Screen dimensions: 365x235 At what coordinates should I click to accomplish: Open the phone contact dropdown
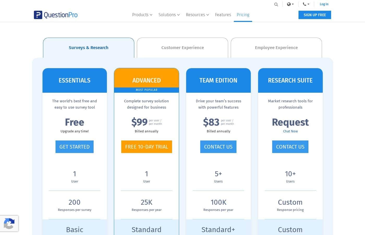click(306, 4)
